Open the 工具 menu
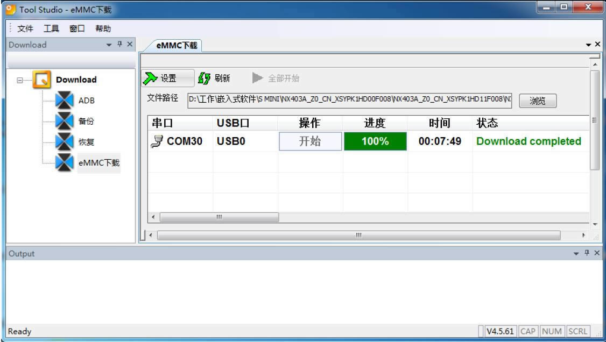 click(x=50, y=28)
